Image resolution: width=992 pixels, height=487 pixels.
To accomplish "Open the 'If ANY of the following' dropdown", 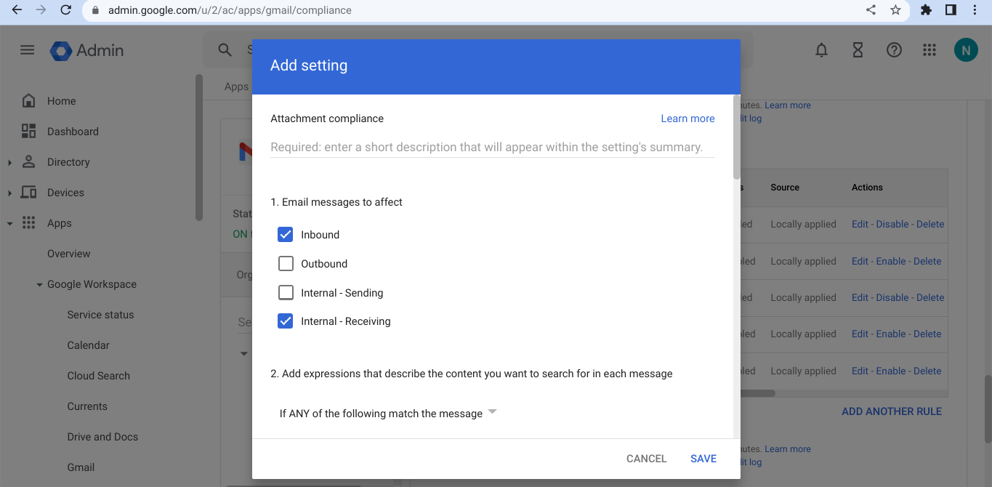I will tap(388, 414).
